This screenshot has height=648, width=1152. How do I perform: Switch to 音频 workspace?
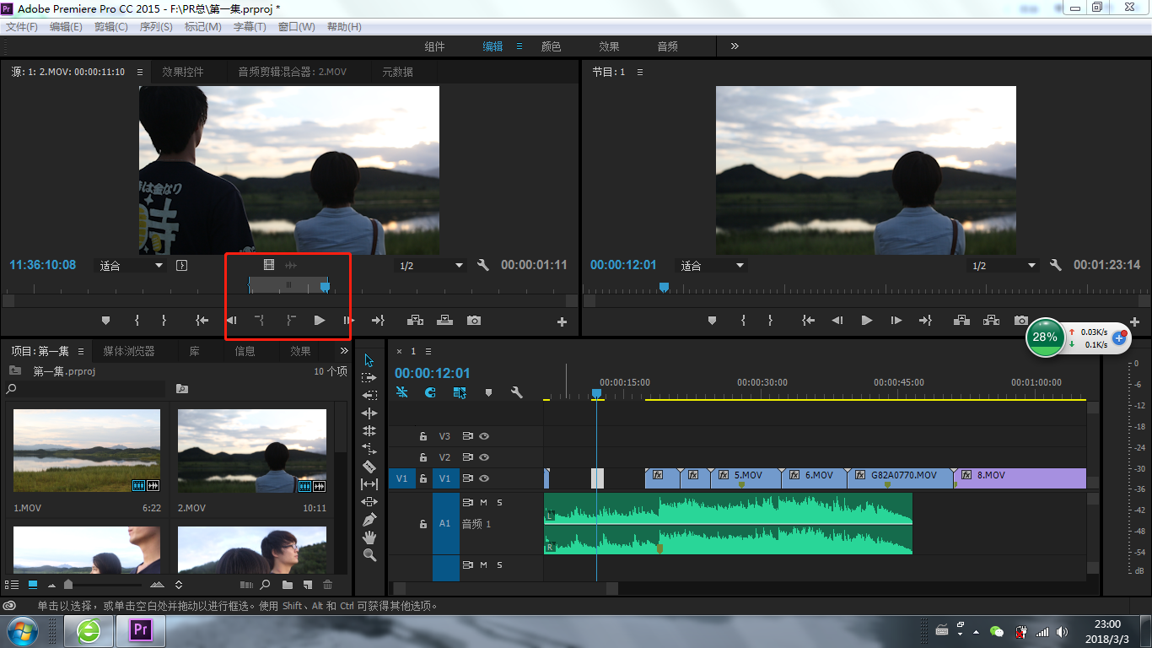[667, 46]
